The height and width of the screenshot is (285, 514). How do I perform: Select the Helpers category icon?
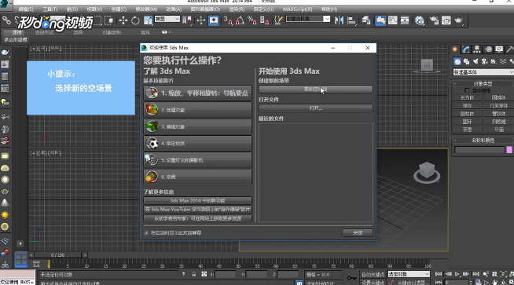[x=494, y=61]
